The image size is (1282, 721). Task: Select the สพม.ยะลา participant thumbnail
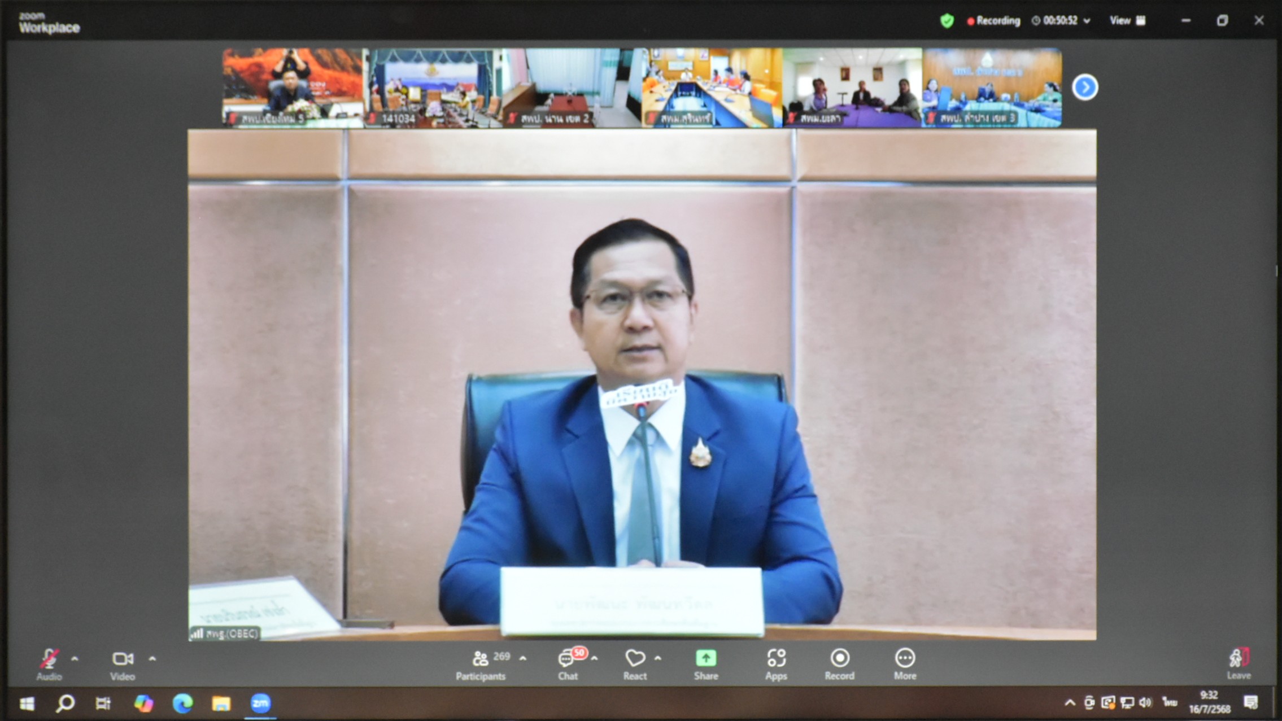tap(852, 88)
